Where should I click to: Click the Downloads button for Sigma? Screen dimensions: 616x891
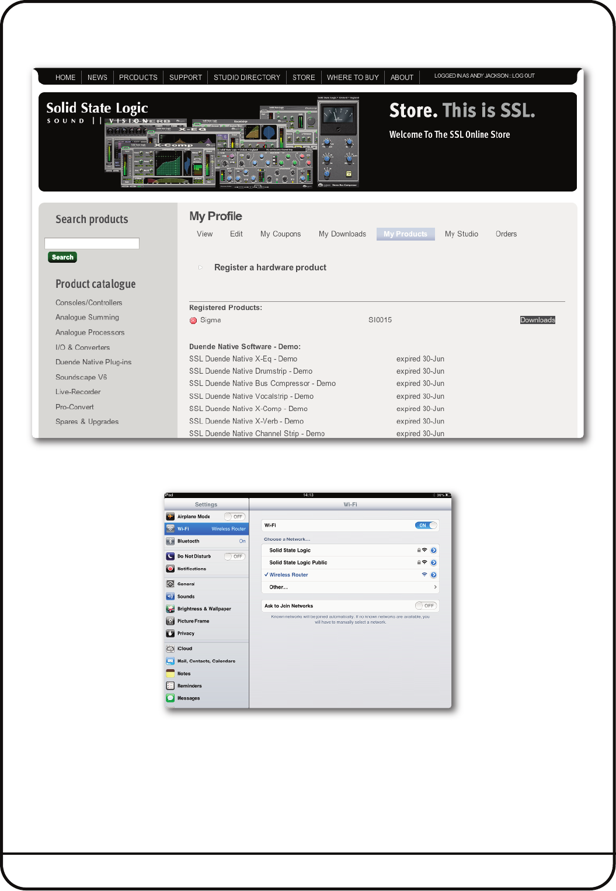coord(538,320)
